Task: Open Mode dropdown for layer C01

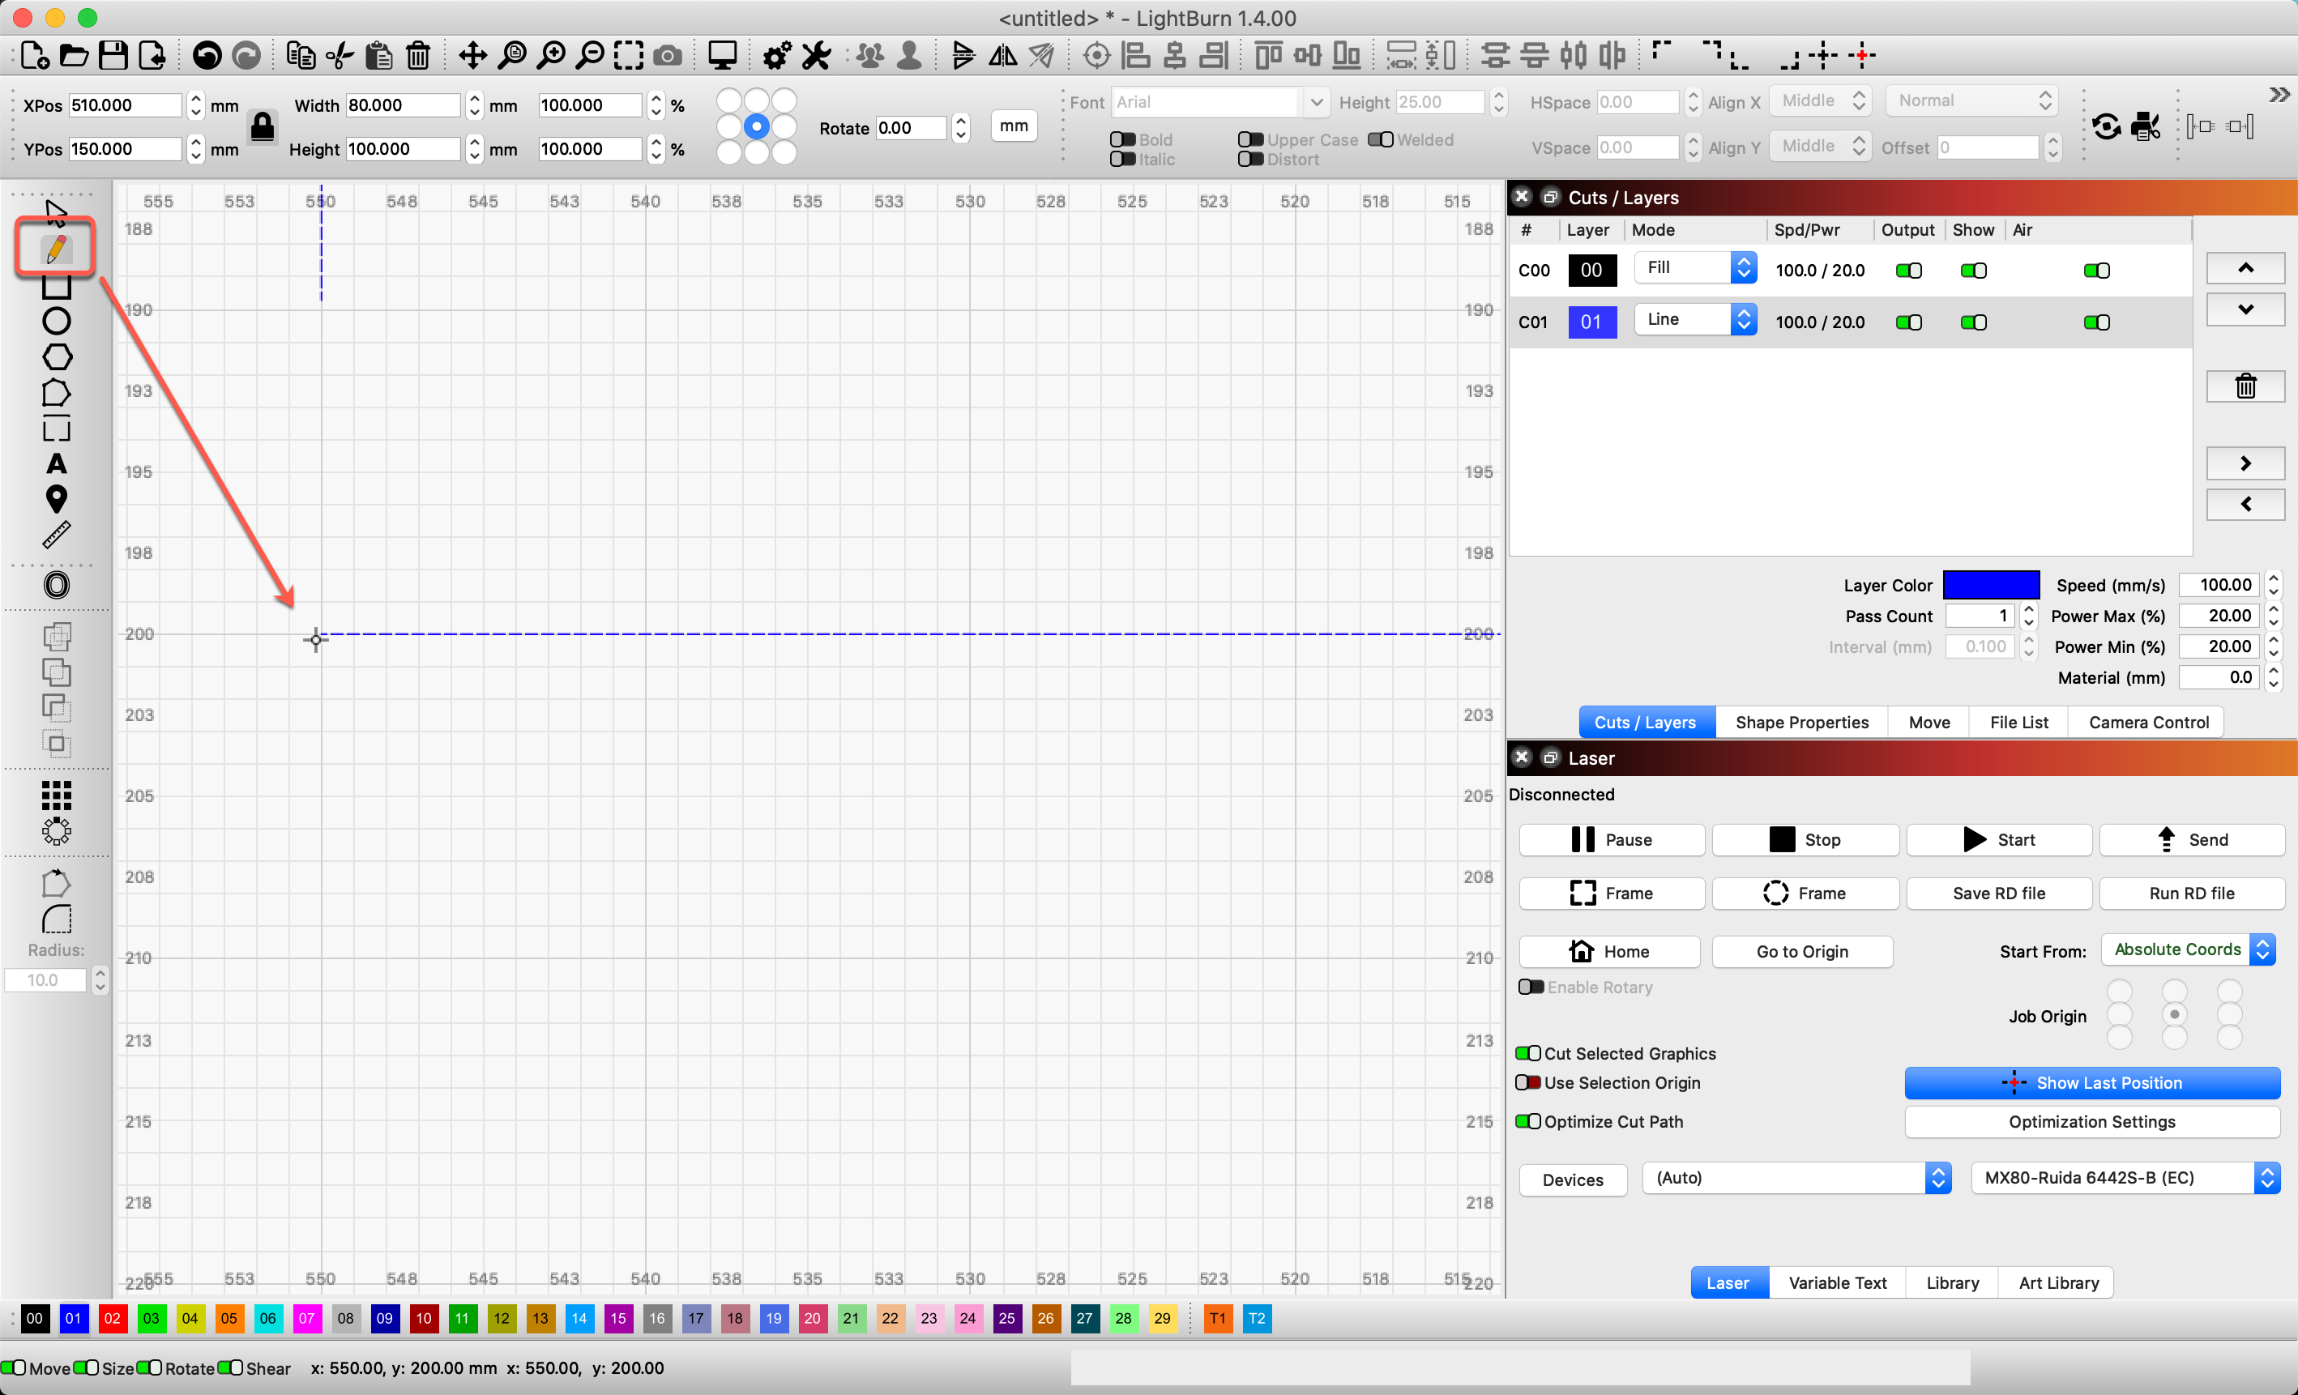Action: [1695, 320]
